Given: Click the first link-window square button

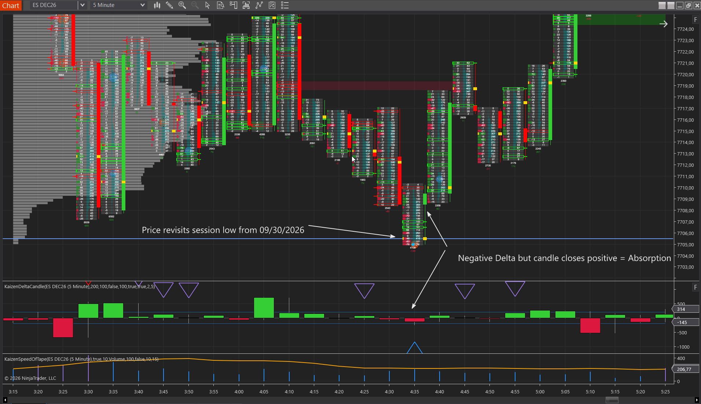Looking at the screenshot, I should 662,5.
